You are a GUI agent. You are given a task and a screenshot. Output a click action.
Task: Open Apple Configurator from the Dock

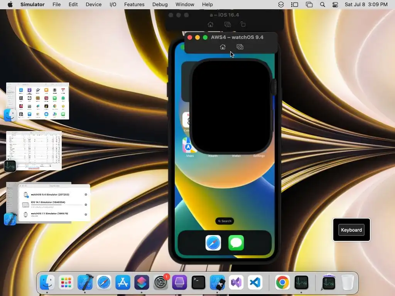(x=179, y=282)
